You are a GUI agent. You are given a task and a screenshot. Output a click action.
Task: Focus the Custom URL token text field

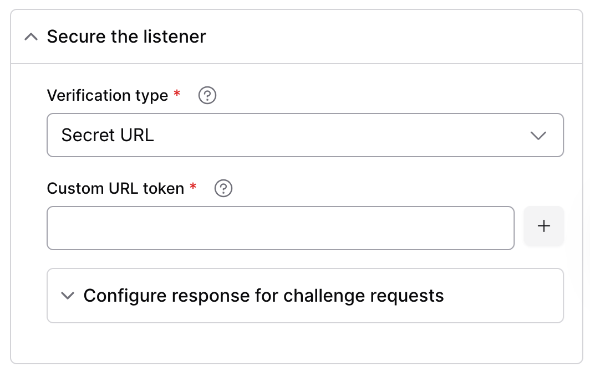tap(281, 228)
